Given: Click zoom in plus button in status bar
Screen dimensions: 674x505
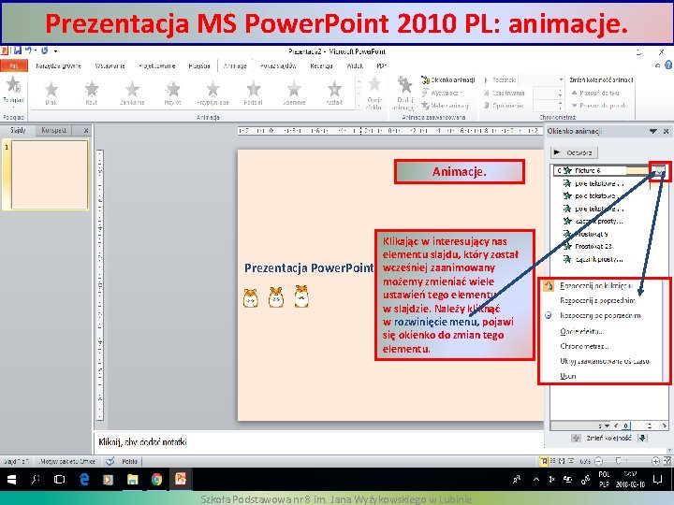Looking at the screenshot, I should coord(655,461).
